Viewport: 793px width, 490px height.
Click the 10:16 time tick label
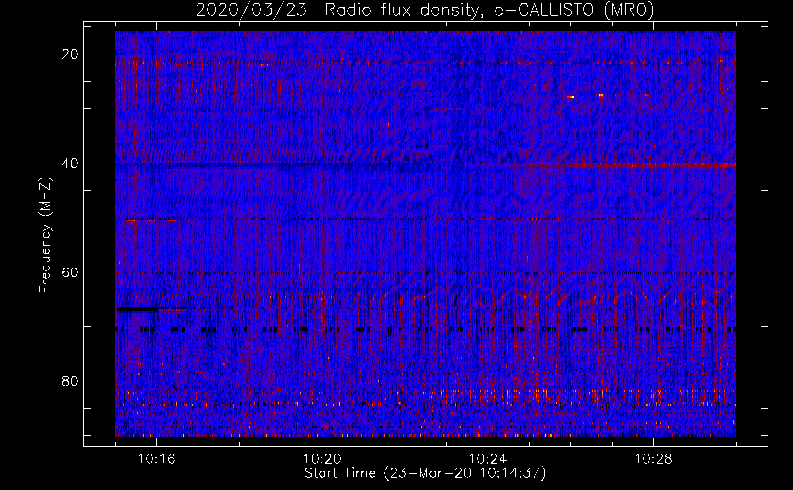point(156,459)
